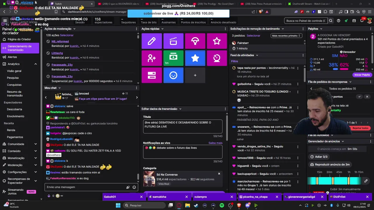Image resolution: width=374 pixels, height=210 pixels.
Task: Edit ad schedule with pencil icon
Action: point(366,181)
